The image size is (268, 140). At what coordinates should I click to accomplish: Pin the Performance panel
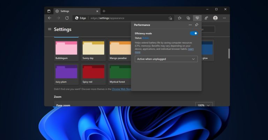(196, 25)
